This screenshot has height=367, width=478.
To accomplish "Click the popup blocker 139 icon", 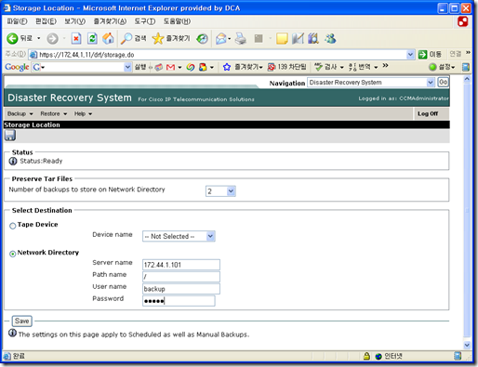I will click(x=272, y=67).
